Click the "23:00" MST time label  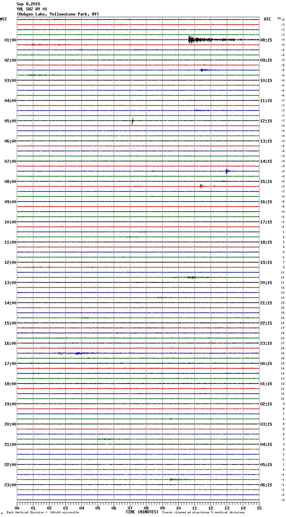pyautogui.click(x=10, y=485)
